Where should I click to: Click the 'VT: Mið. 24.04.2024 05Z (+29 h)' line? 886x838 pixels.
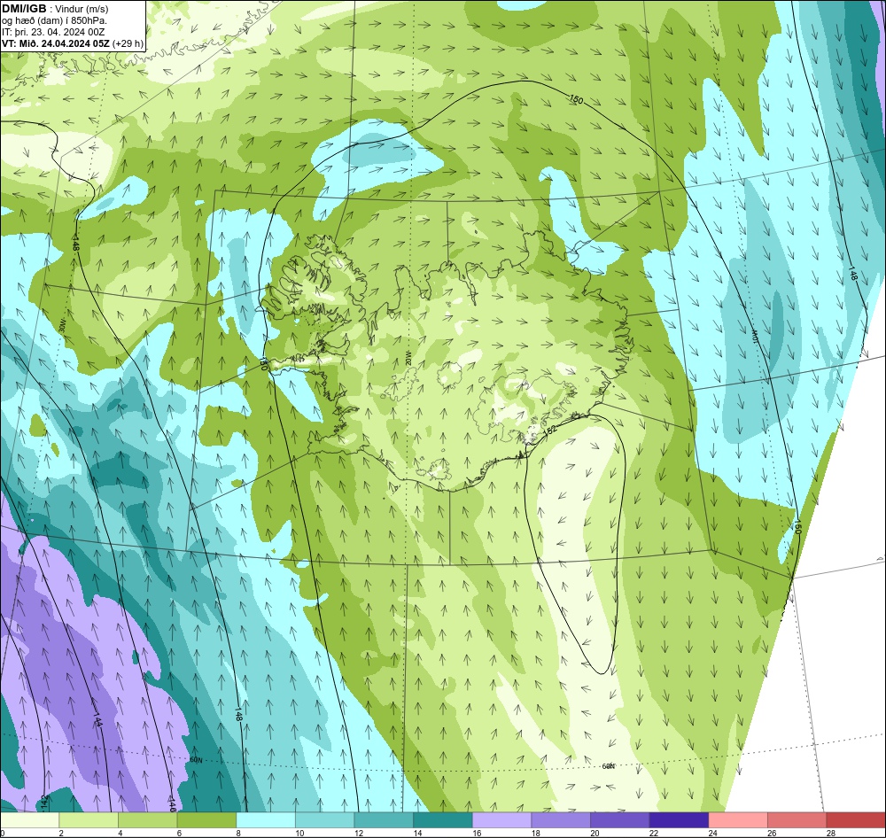[x=73, y=43]
